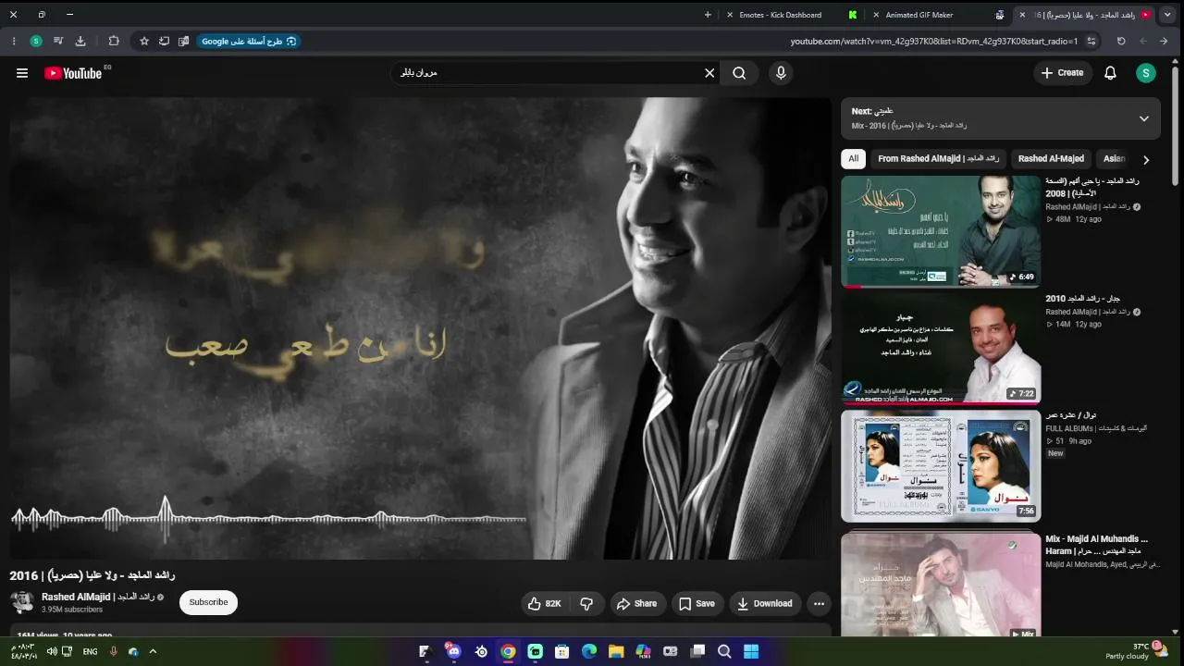Open the Windows Start menu
This screenshot has width=1184, height=666.
[x=751, y=651]
